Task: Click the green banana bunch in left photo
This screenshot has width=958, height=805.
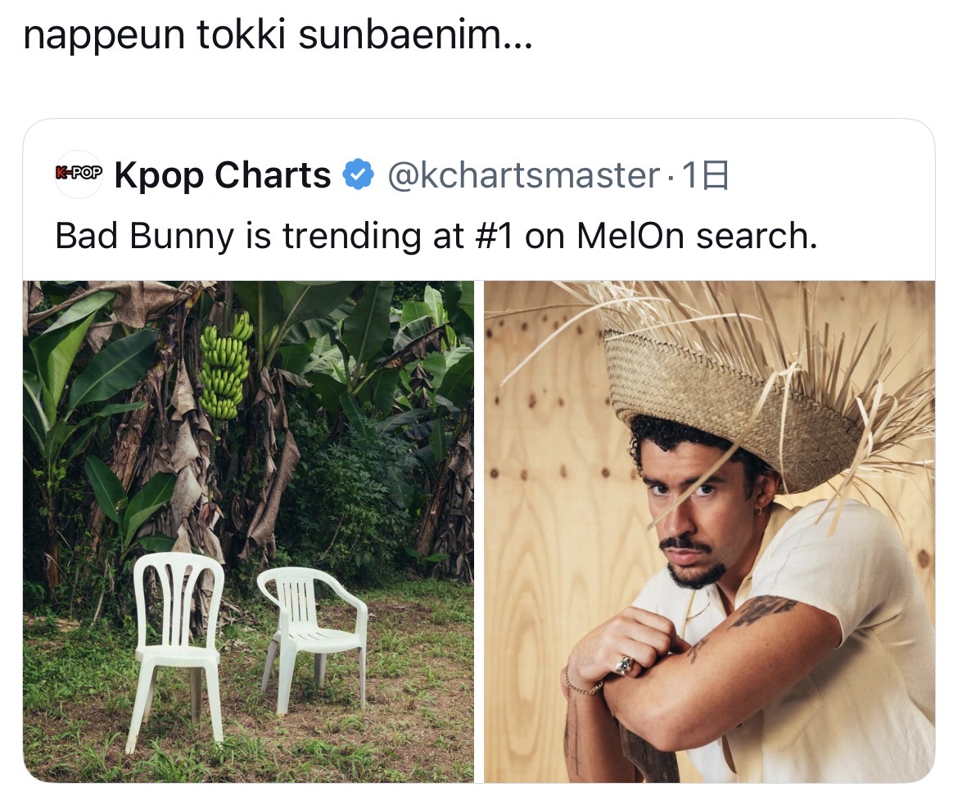Action: pos(225,364)
